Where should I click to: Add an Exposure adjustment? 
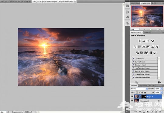coord(152,41)
